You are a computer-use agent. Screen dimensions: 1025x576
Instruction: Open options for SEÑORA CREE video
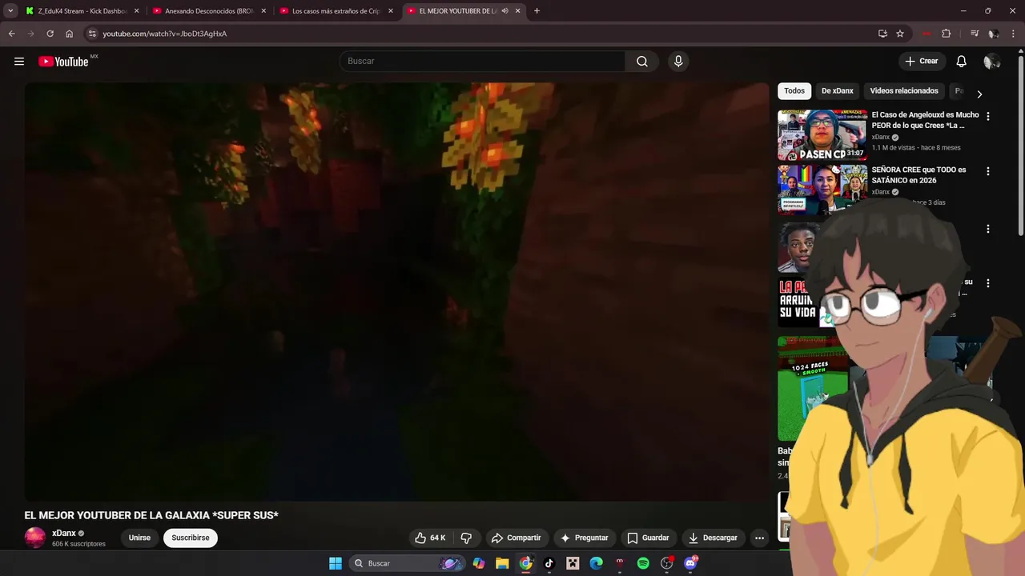[x=987, y=171]
